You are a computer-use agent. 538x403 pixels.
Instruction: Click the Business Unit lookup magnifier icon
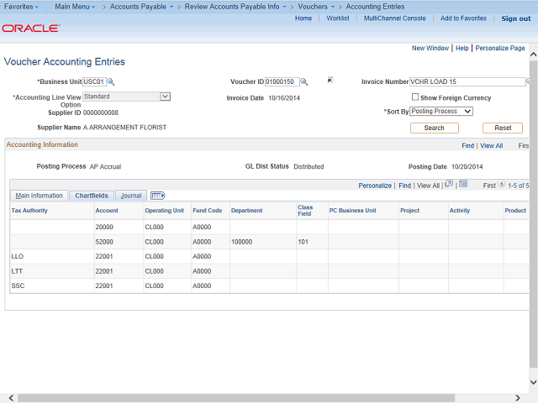[110, 82]
